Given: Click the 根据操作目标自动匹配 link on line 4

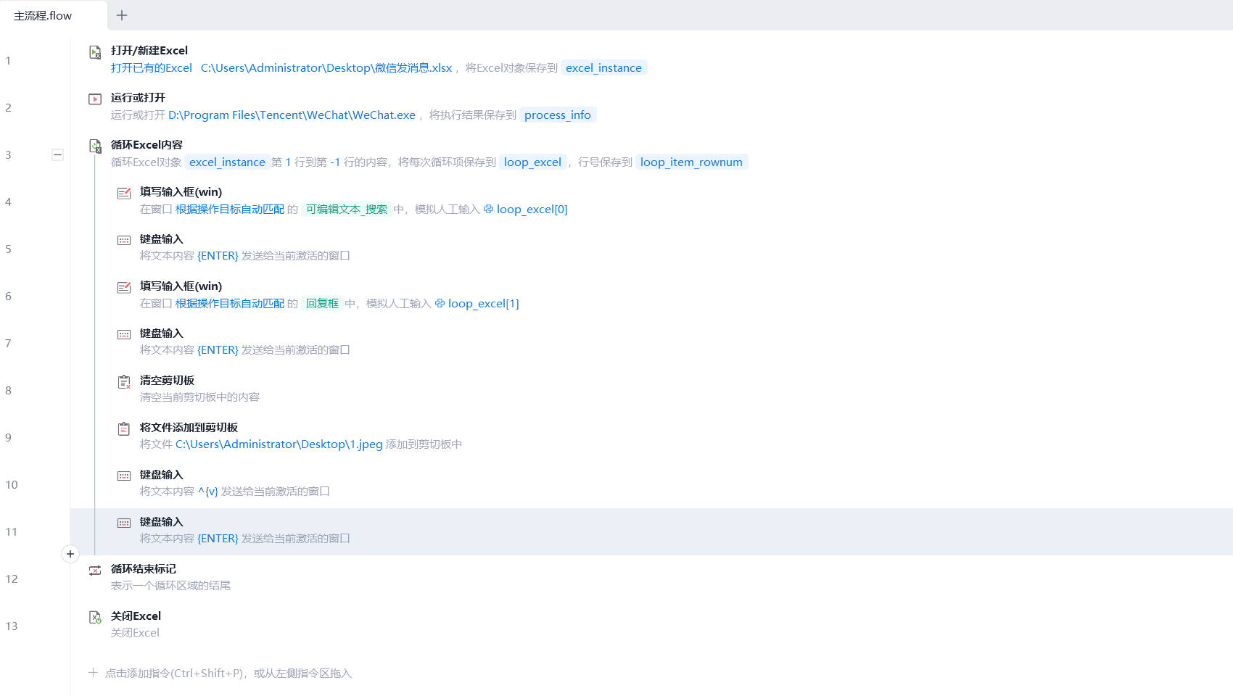Looking at the screenshot, I should (x=230, y=210).
